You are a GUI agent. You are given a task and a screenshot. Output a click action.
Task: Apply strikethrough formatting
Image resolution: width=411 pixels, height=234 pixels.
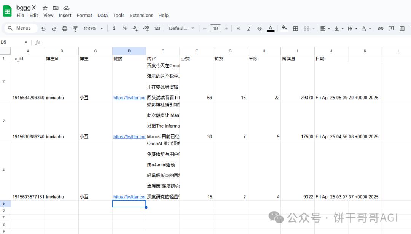click(x=260, y=28)
